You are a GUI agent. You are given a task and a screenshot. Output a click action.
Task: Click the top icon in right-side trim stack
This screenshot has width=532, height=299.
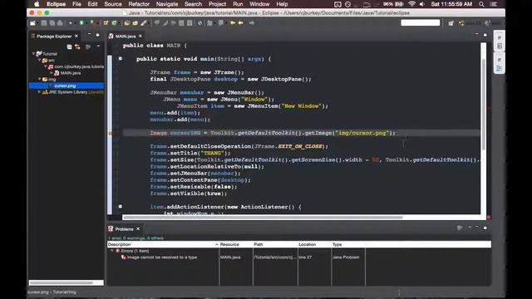500,37
